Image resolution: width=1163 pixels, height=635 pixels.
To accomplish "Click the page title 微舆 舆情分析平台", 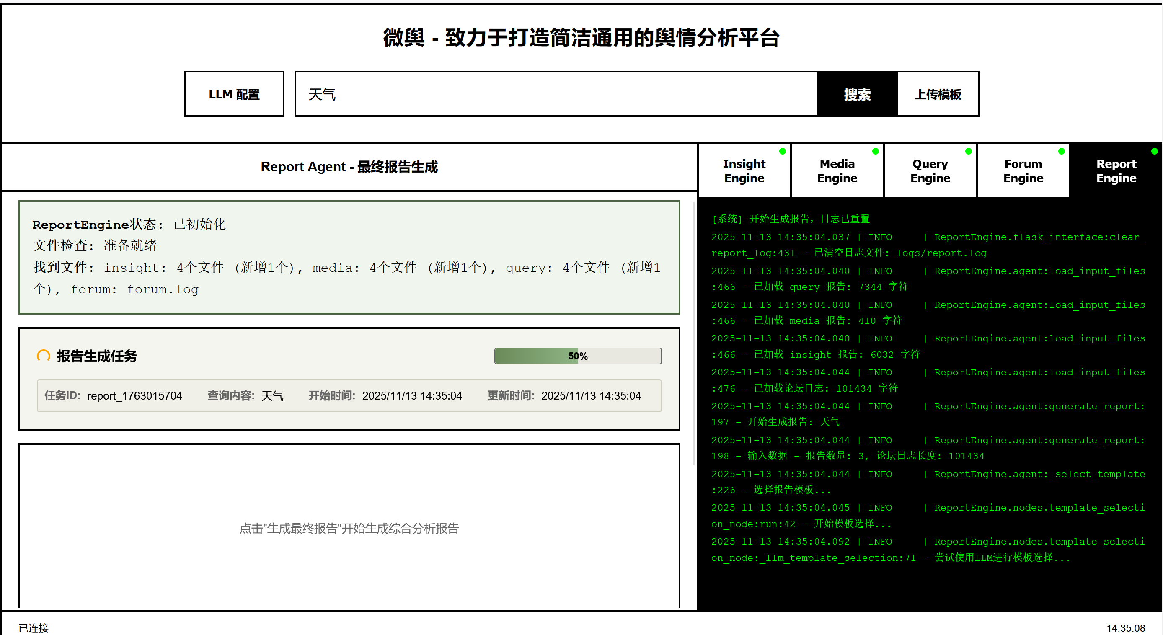I will click(x=581, y=37).
